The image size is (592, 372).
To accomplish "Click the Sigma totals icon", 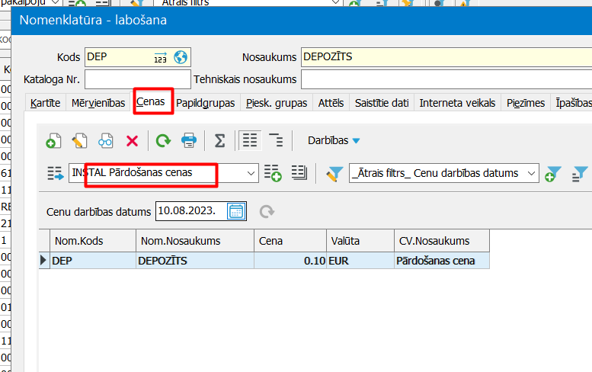I will click(219, 141).
